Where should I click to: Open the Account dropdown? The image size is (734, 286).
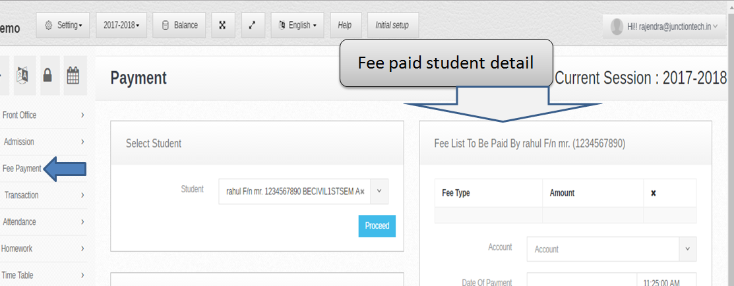pyautogui.click(x=611, y=249)
